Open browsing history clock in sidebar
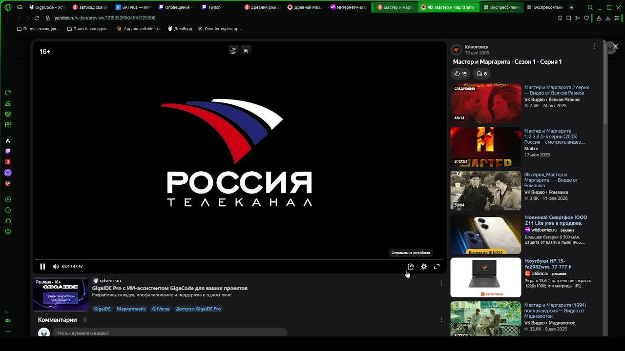The height and width of the screenshot is (351, 625). click(8, 210)
